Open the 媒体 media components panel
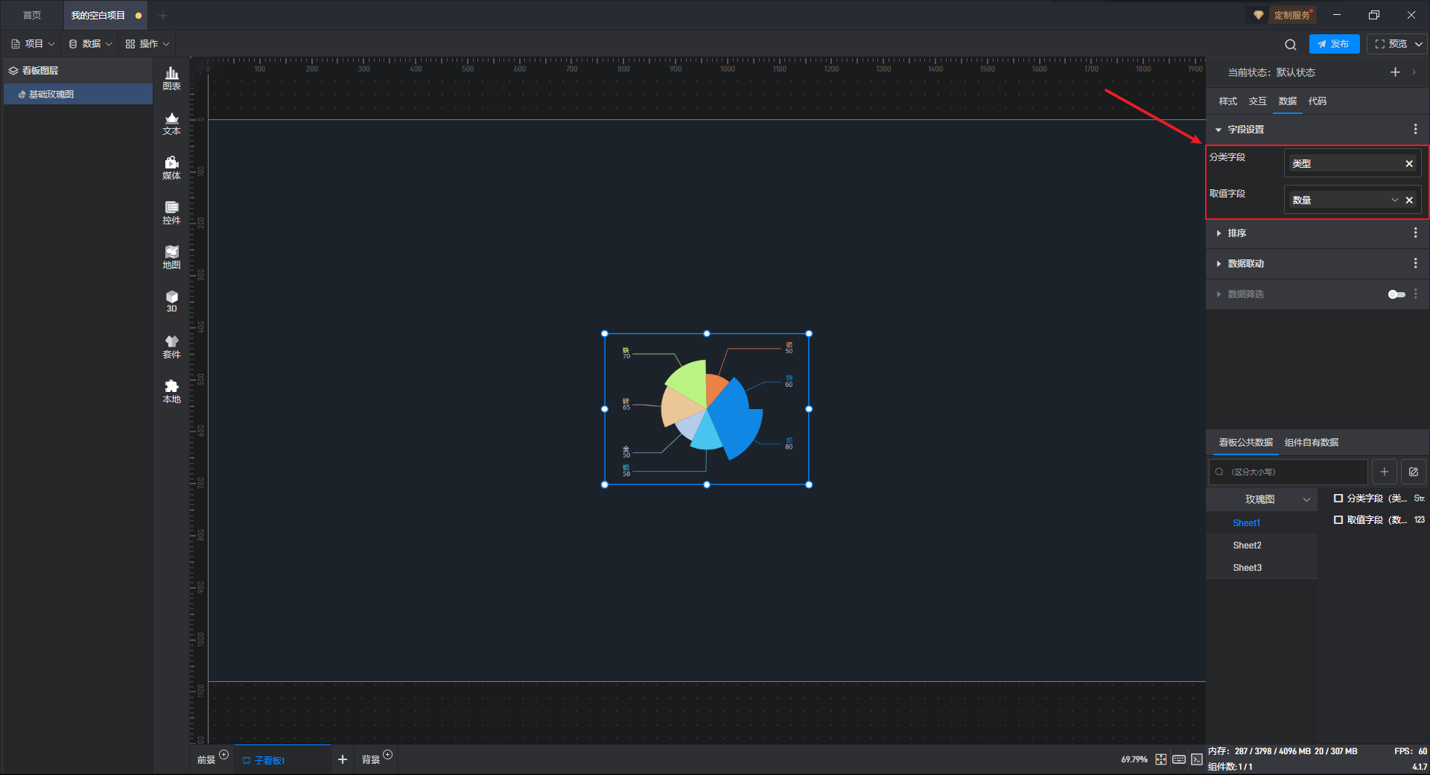Screen dimensions: 1430x775 171,168
